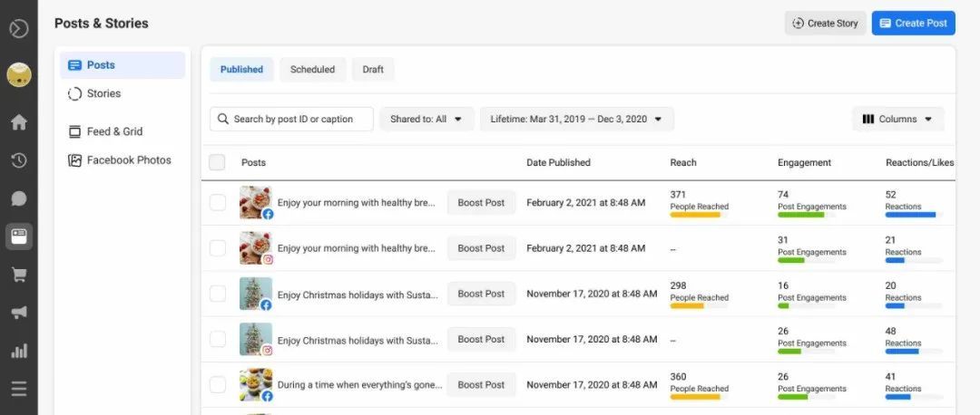Image resolution: width=980 pixels, height=415 pixels.
Task: Click the Facebook badge on first breakfast post
Action: click(268, 214)
